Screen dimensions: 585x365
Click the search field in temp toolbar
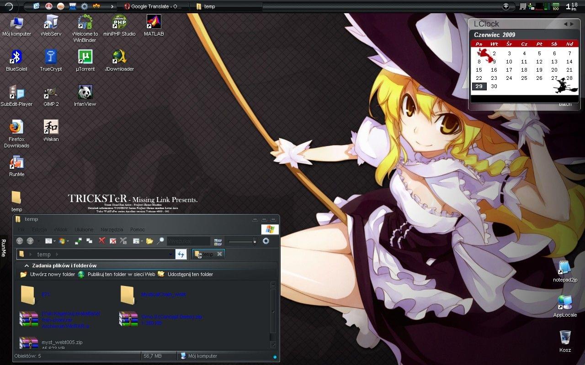tap(188, 241)
